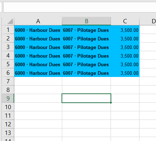156x141 pixels.
Task: Click cell B3 '6007 · Pilotage Dues'
Action: [x=86, y=47]
